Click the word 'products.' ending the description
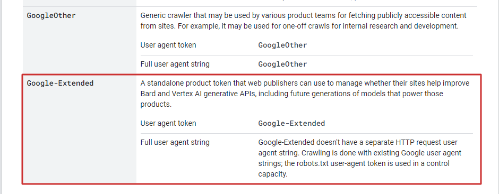This screenshot has width=499, height=194. [x=156, y=105]
